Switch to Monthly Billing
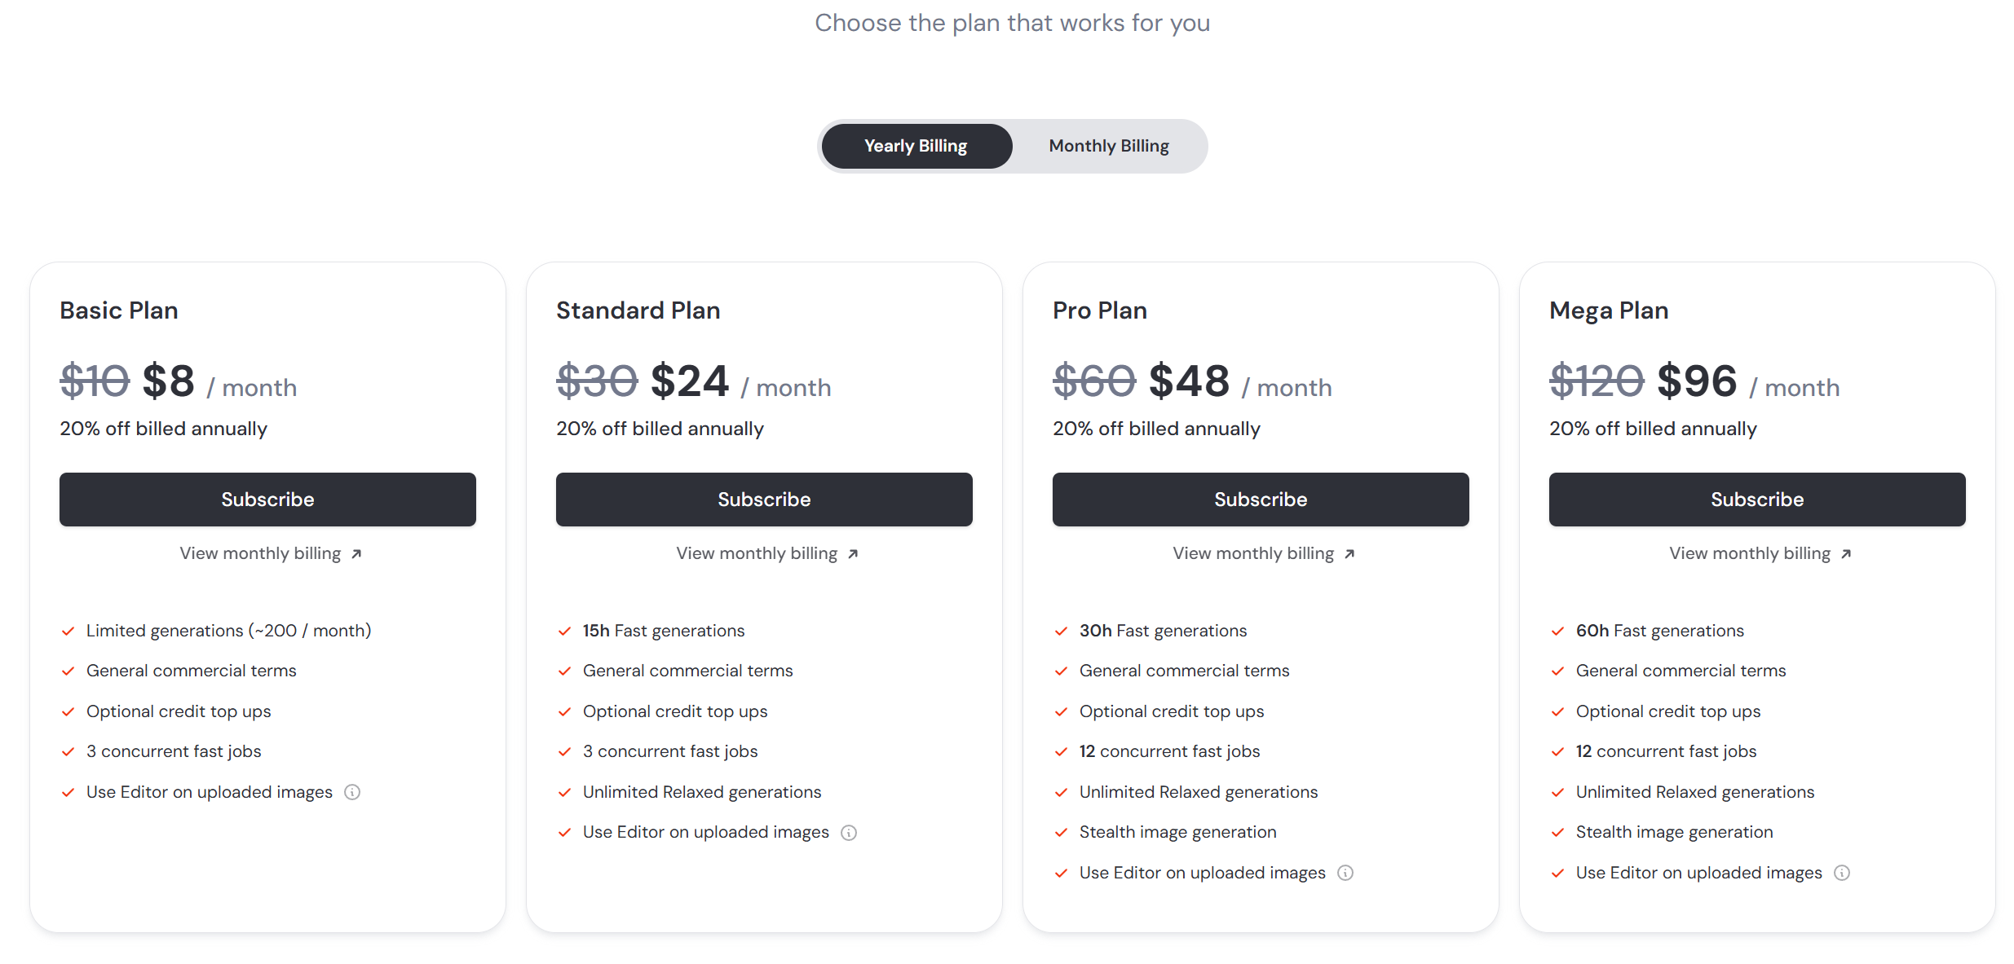This screenshot has width=2014, height=964. 1109,146
